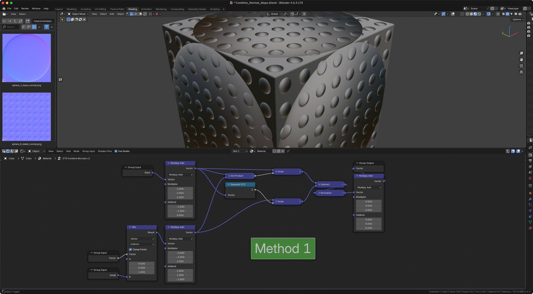Click Material name field in node header

(x=265, y=151)
